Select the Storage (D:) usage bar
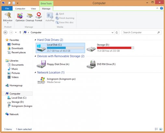 tap(115, 48)
